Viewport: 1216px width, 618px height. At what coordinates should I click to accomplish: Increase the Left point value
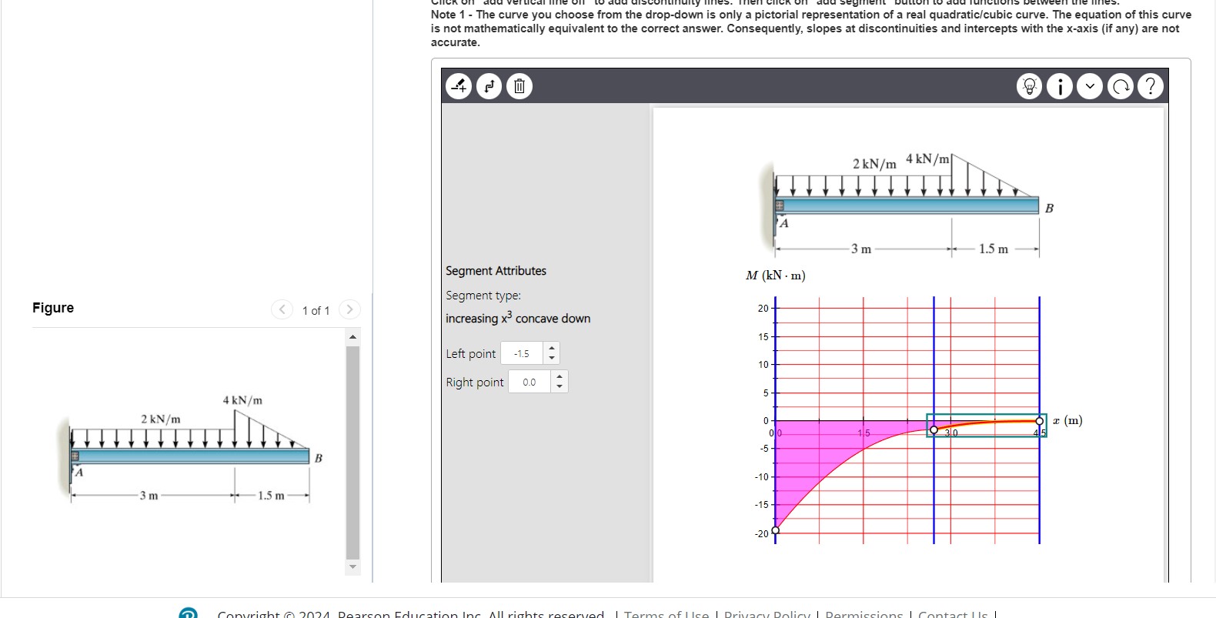click(x=551, y=348)
